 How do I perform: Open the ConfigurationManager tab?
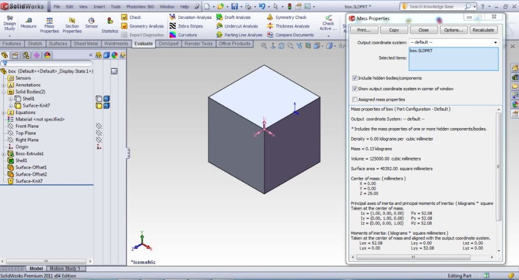pyautogui.click(x=26, y=55)
